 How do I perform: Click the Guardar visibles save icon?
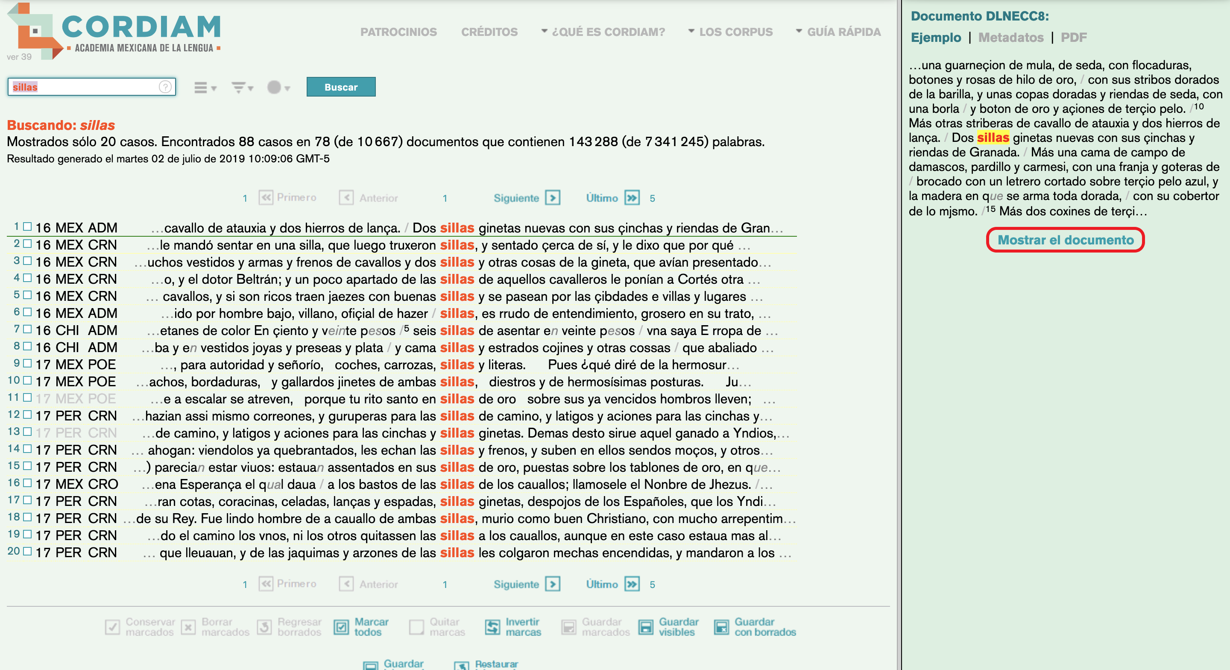point(646,626)
